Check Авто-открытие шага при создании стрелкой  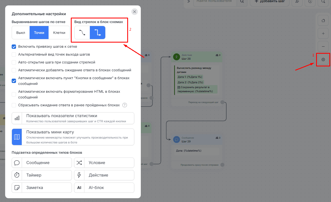(x=14, y=62)
